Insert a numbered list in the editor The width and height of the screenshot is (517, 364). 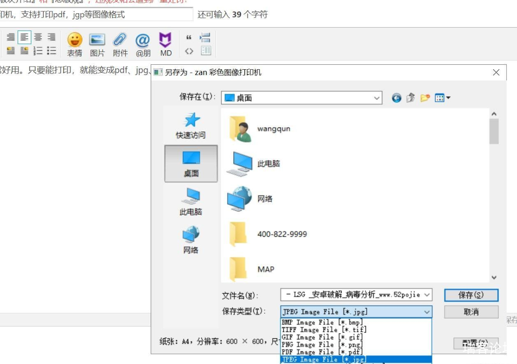38,51
